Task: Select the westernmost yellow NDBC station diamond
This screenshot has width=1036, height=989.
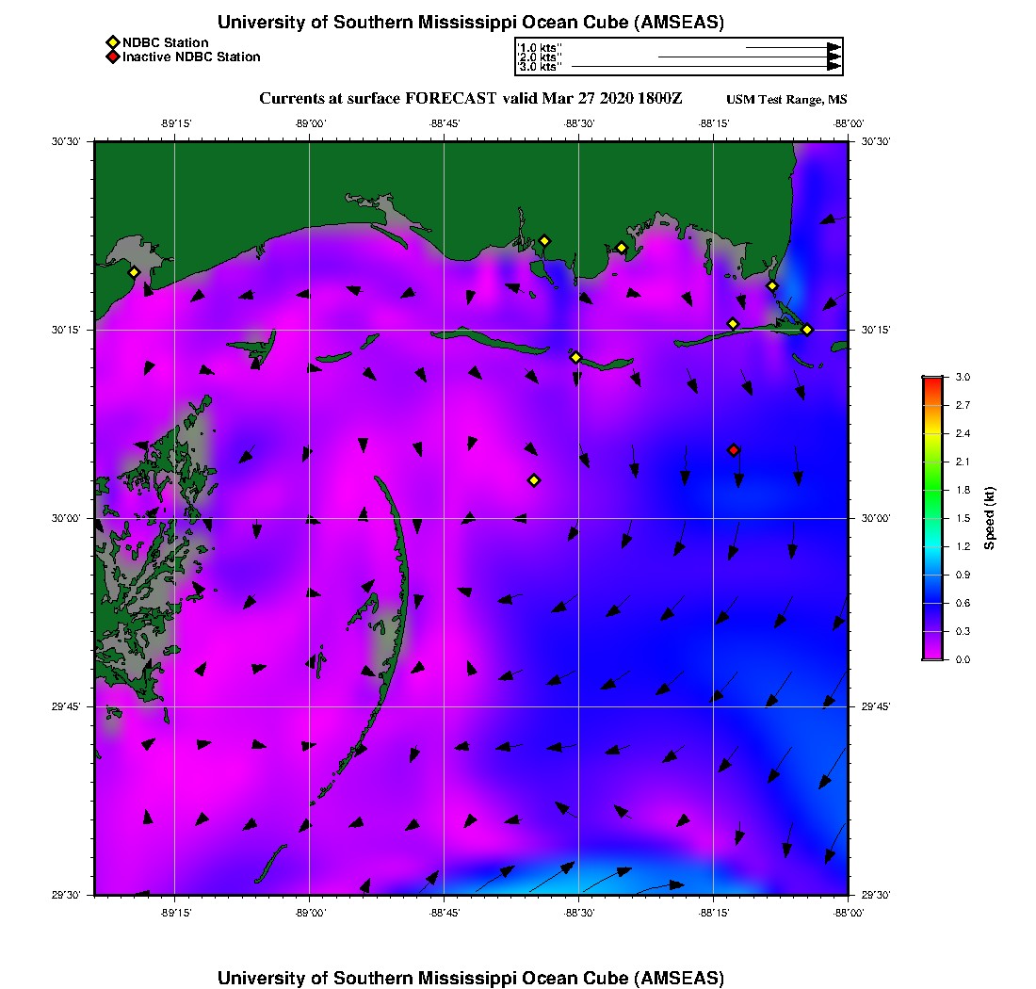Action: 134,272
